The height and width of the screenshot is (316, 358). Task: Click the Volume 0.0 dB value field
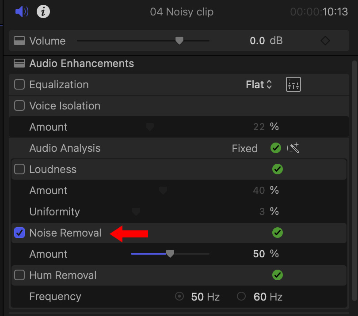[x=266, y=41]
